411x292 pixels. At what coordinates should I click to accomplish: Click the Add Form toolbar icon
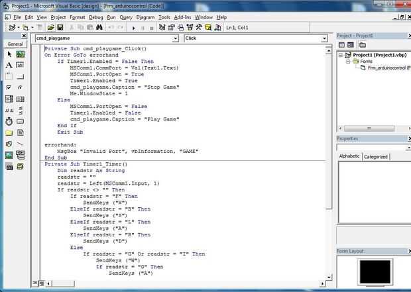tap(25, 27)
